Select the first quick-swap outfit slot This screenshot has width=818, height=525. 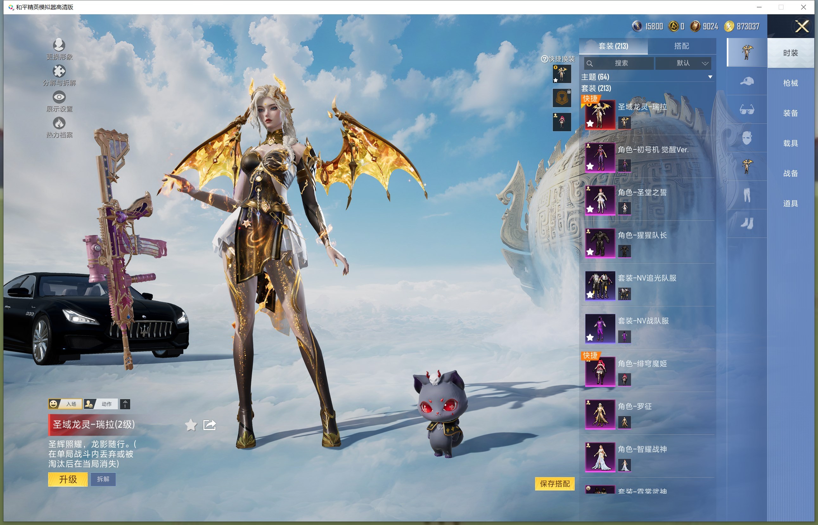(562, 74)
